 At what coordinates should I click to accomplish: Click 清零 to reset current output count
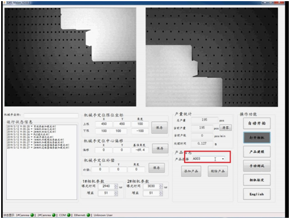coord(226,128)
